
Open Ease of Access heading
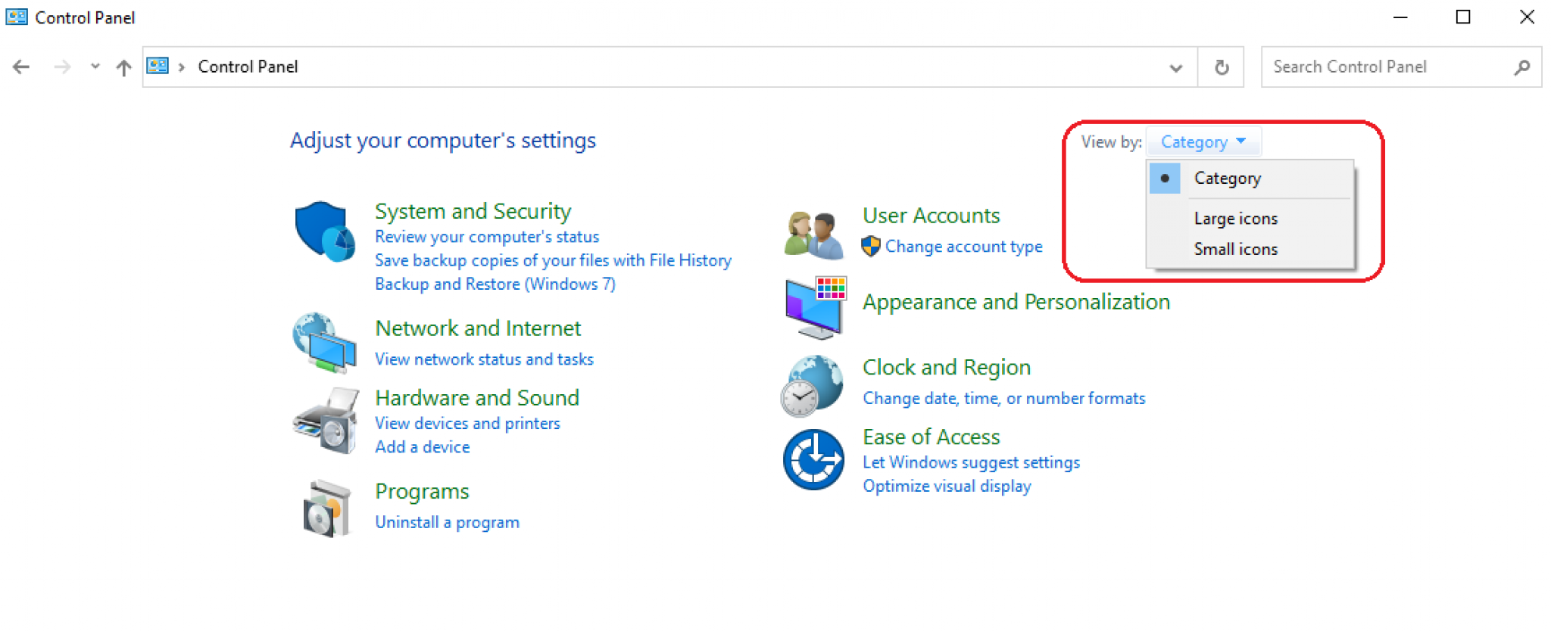coord(932,437)
